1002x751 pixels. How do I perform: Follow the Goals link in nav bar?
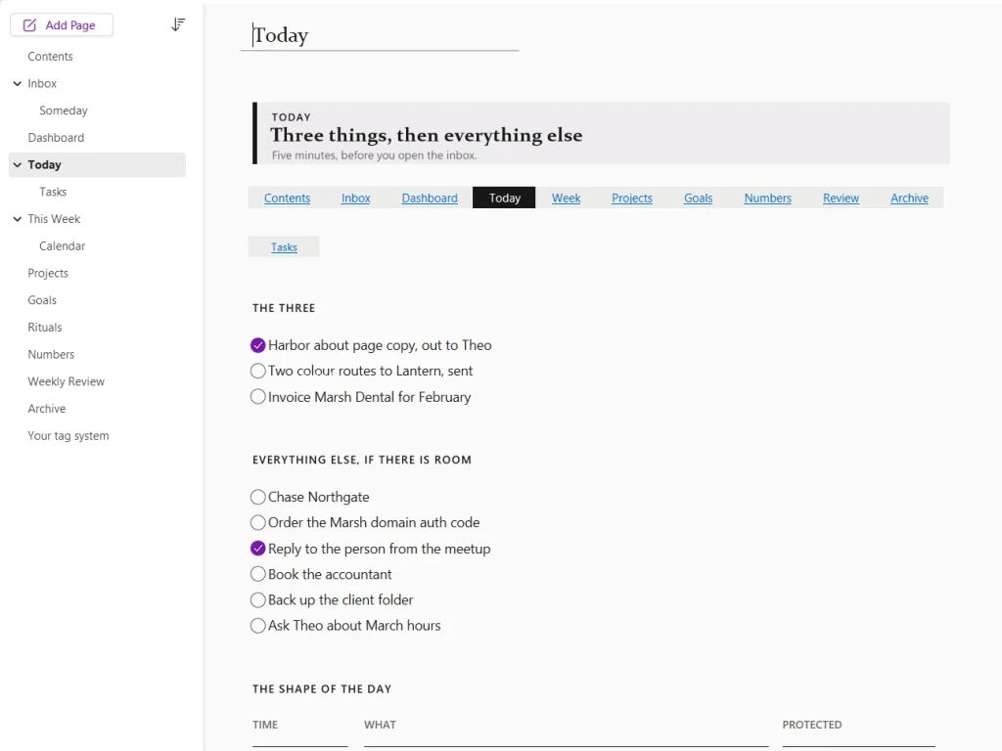point(698,198)
